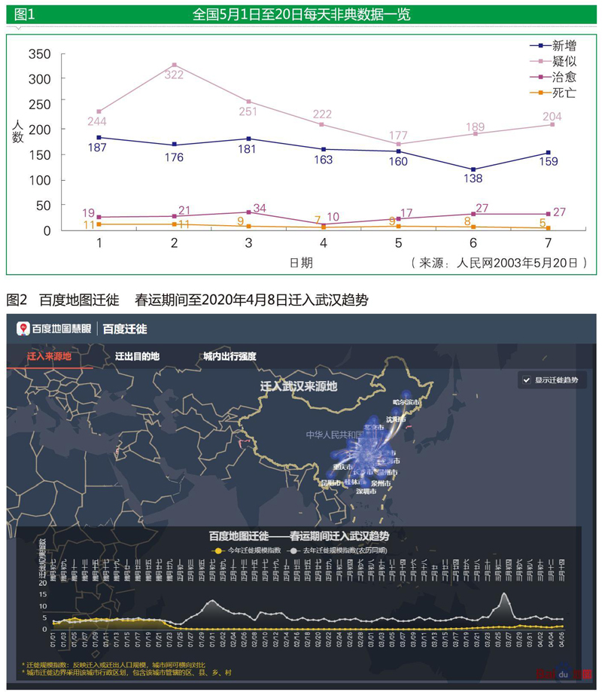Viewport: 602px width, 692px height.
Task: Click the 244 data label
Action: (x=96, y=121)
